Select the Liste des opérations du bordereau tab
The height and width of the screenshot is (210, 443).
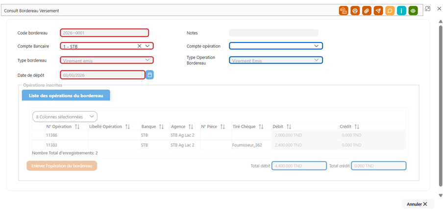(x=66, y=95)
